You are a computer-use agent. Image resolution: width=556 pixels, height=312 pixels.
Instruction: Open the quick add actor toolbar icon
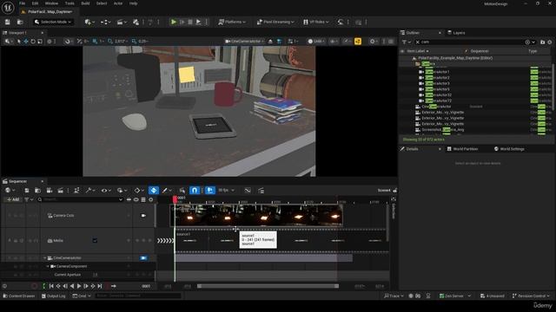89,22
